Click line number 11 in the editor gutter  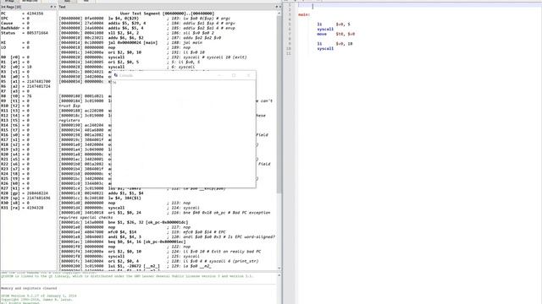(289, 53)
